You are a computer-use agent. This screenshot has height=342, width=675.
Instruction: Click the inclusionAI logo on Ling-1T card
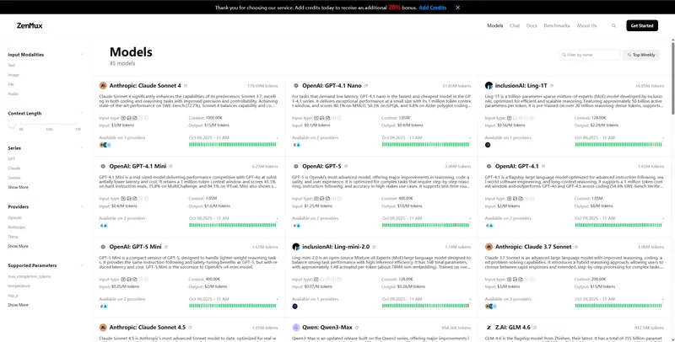tap(489, 85)
